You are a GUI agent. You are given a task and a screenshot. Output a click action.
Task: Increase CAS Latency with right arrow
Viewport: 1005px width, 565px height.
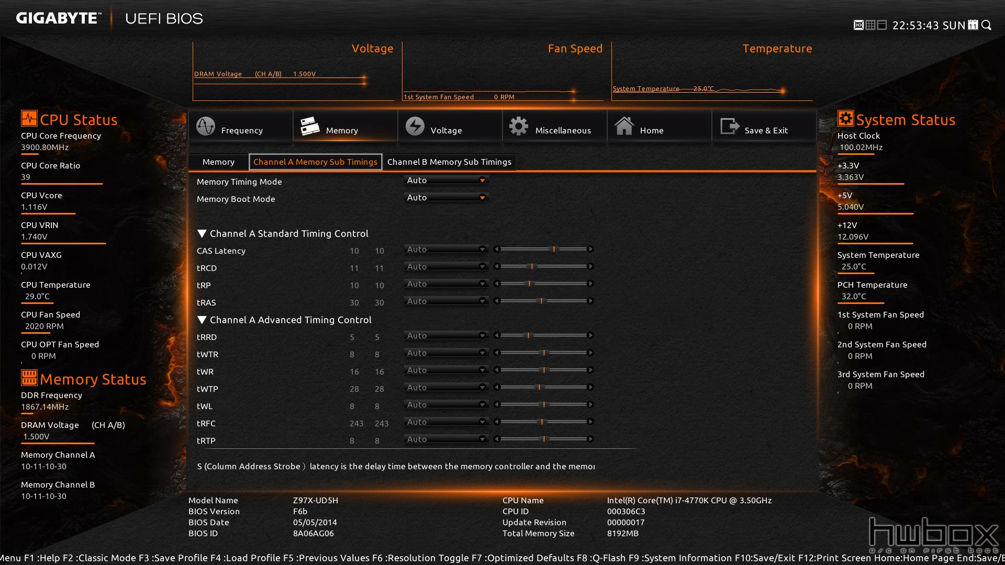[590, 249]
